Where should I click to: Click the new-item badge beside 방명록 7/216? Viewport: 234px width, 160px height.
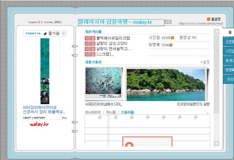(171, 45)
